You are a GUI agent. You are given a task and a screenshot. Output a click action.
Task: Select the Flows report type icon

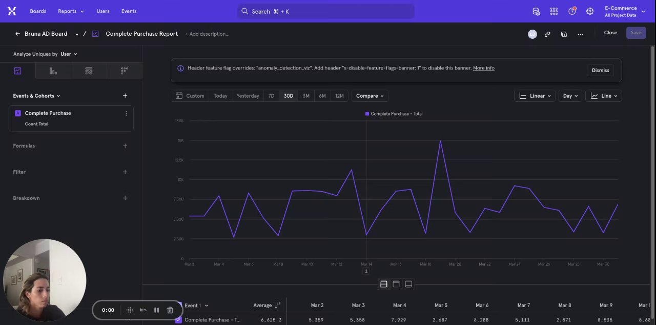pos(89,71)
